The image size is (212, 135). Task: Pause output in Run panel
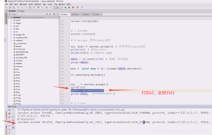(x=9, y=117)
